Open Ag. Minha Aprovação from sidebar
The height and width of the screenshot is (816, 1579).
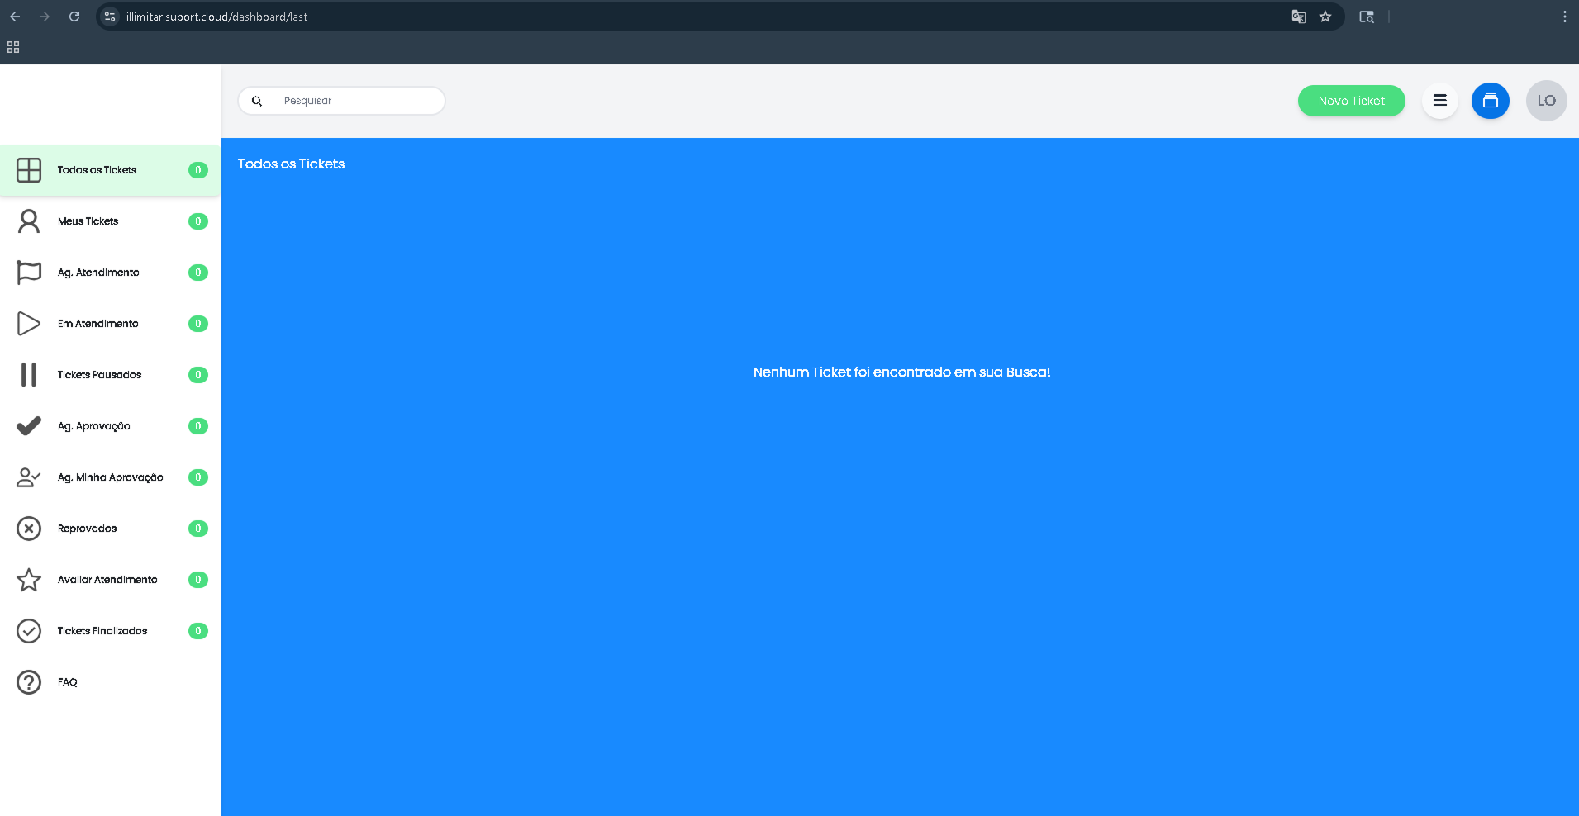(110, 477)
